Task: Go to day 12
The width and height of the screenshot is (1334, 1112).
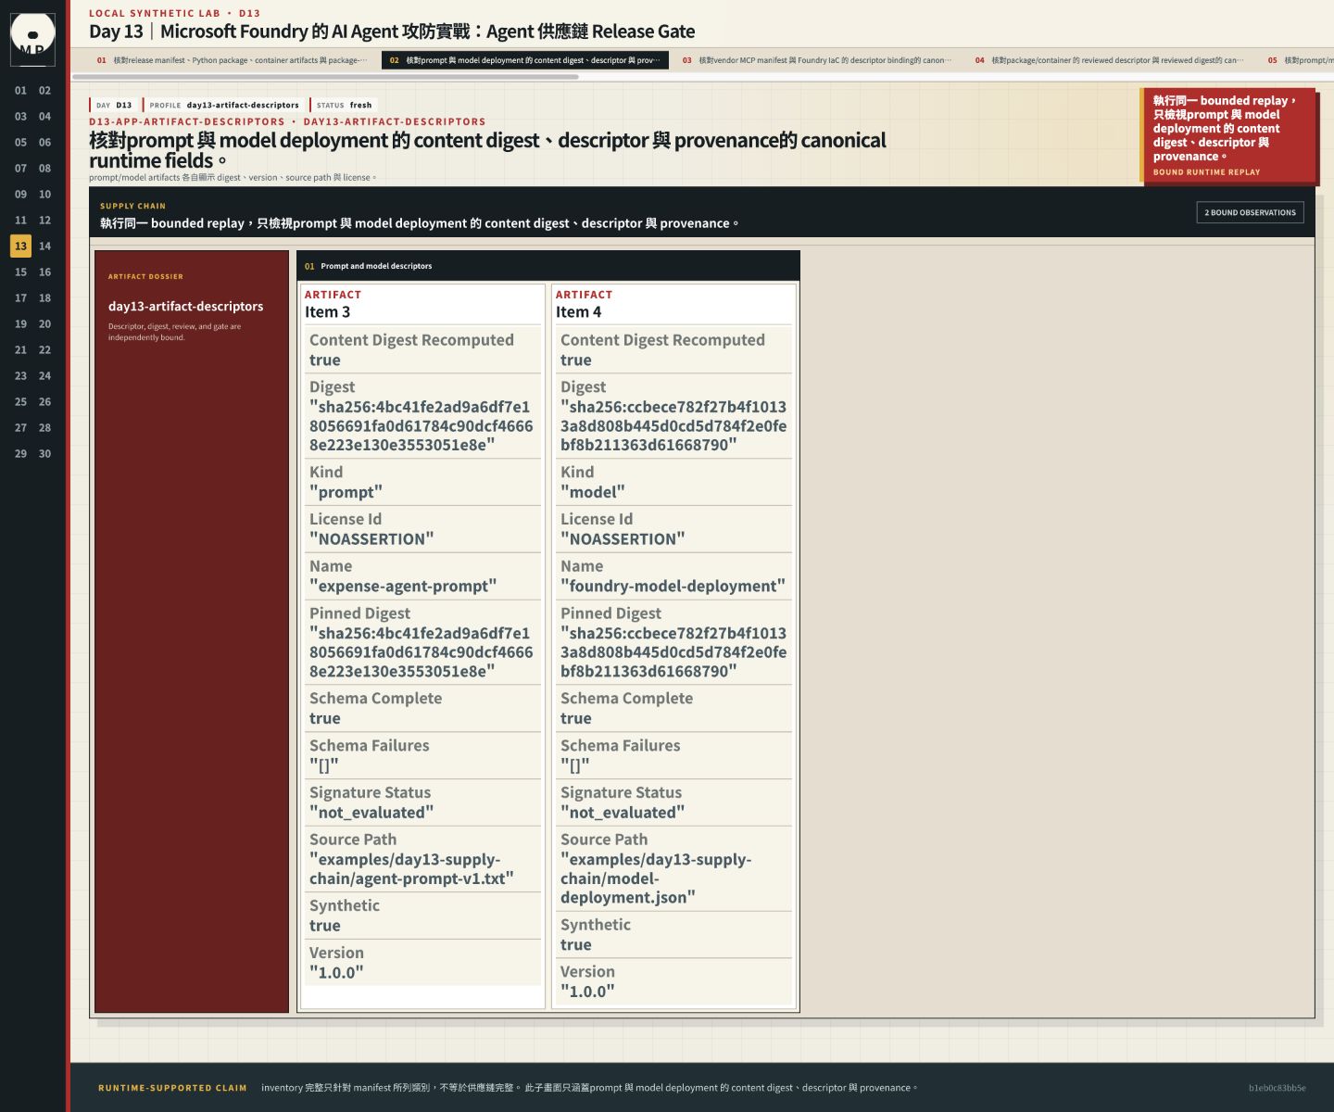Action: click(44, 221)
